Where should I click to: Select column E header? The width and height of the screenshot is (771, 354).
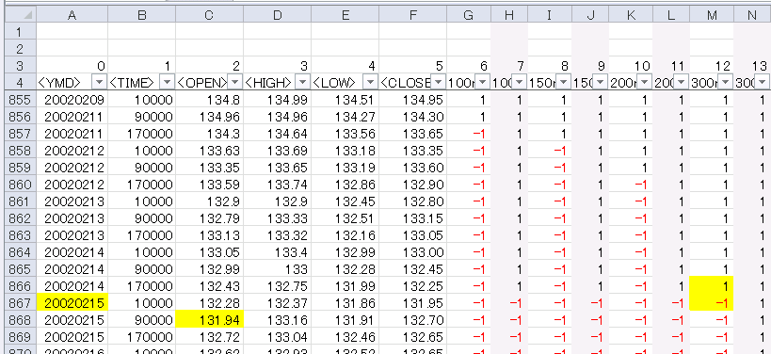tap(345, 15)
